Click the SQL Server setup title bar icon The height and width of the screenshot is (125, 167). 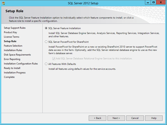[4, 3]
